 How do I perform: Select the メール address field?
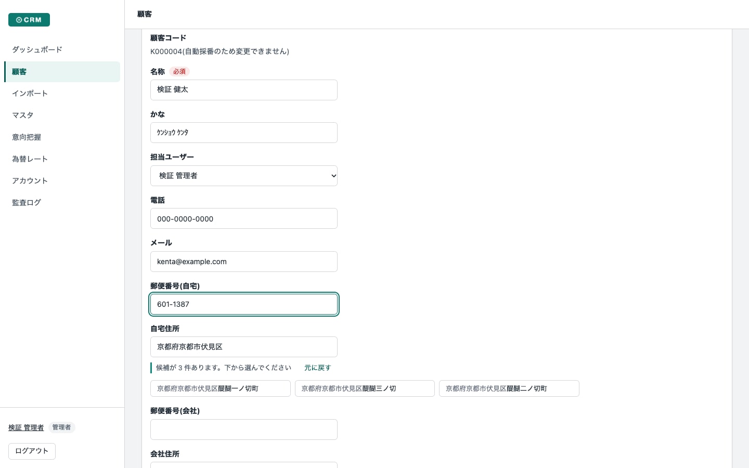point(244,262)
